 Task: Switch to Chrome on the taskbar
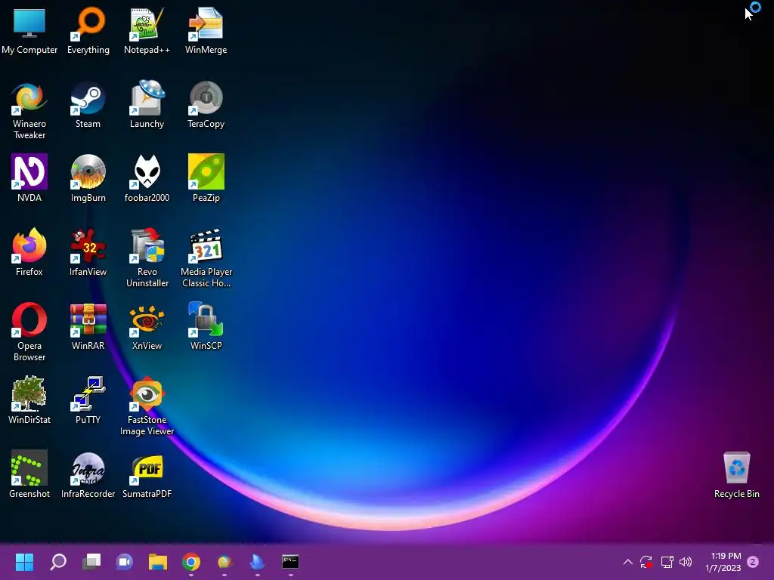pos(191,562)
